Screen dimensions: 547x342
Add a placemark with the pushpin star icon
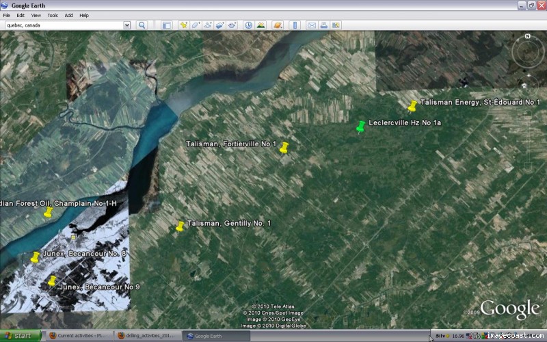point(183,25)
